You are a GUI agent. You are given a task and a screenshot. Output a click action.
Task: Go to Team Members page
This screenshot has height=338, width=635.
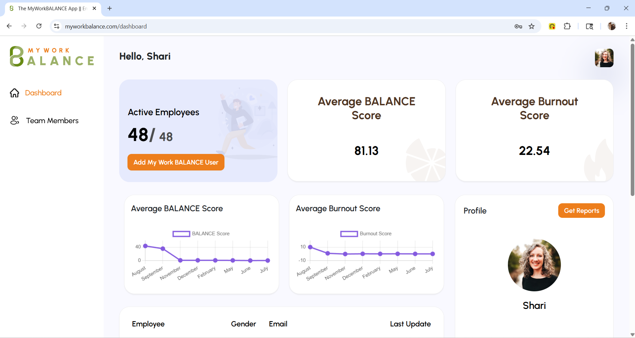pyautogui.click(x=52, y=121)
